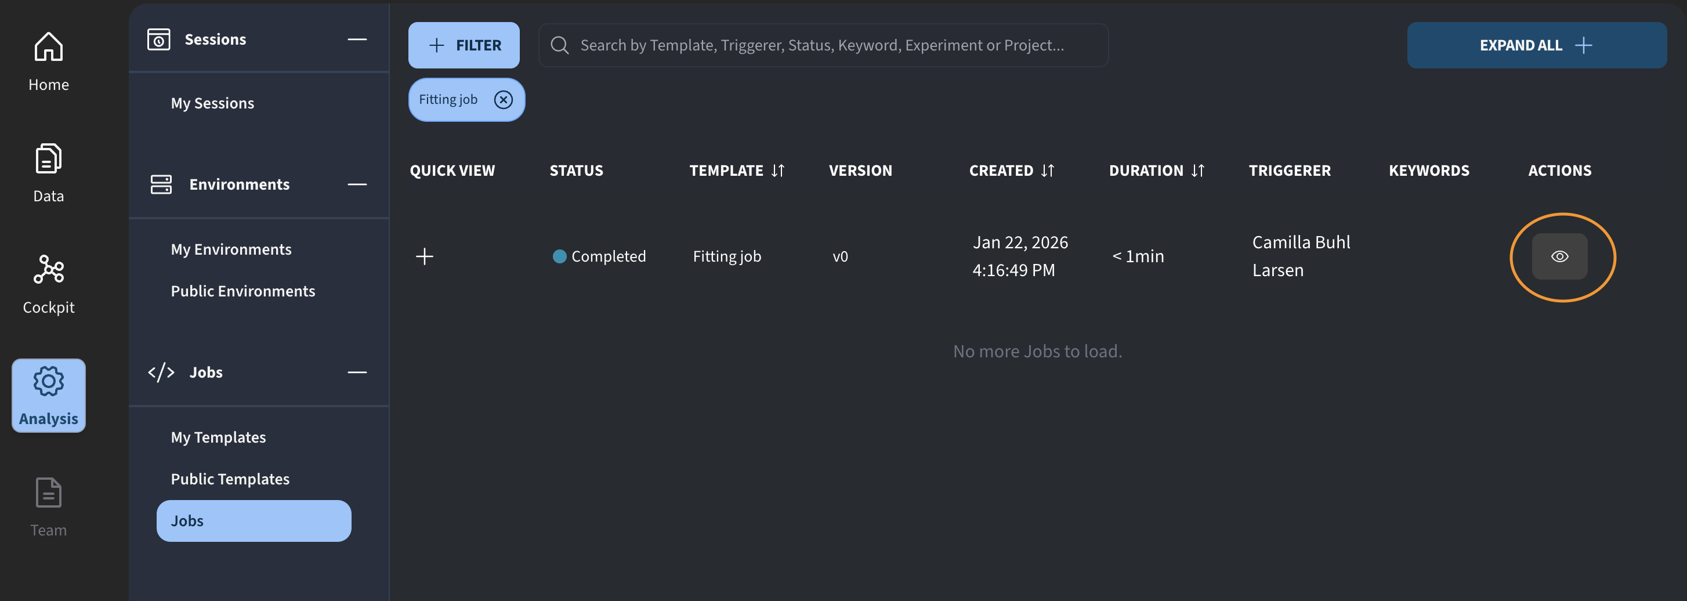1687x601 pixels.
Task: Open the Cockpit section icon
Action: click(x=49, y=270)
